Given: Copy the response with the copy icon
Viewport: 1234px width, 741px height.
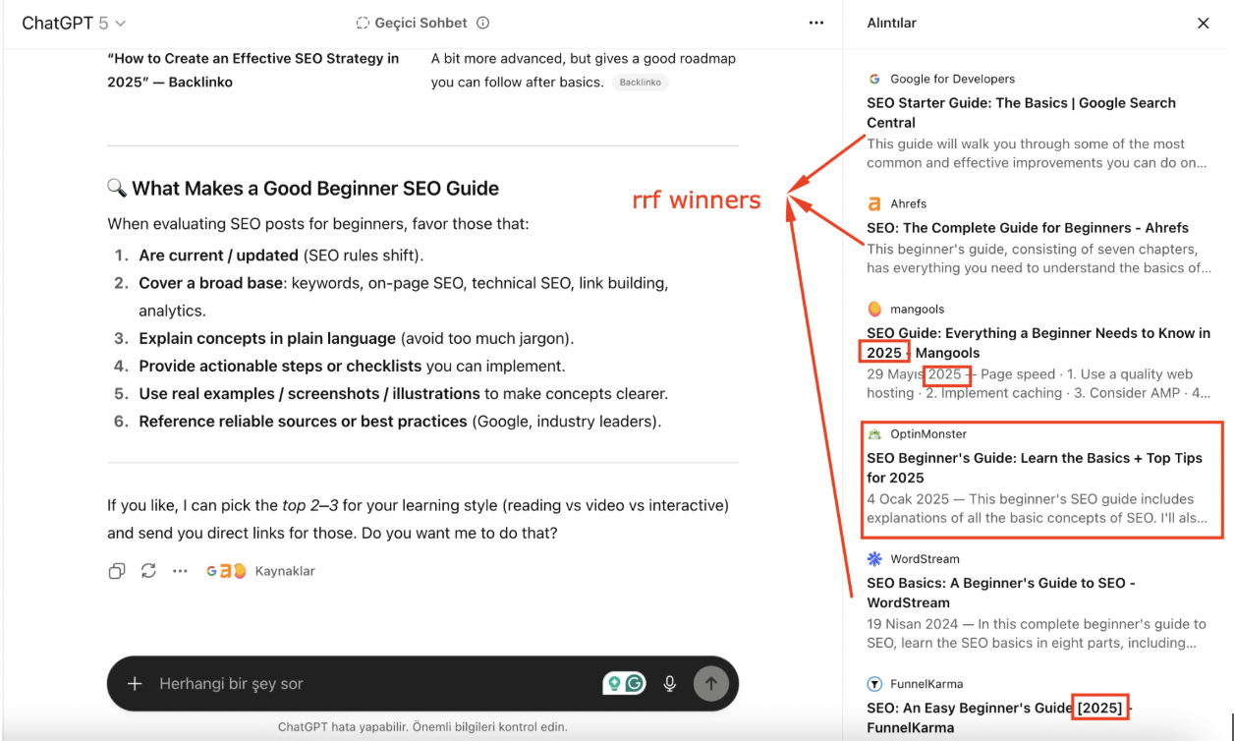Looking at the screenshot, I should [x=117, y=571].
